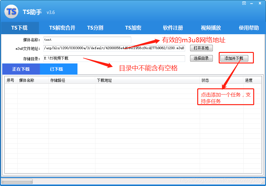The image size is (266, 186).
Task: Click the 下载地址 column header
Action: coord(147,80)
